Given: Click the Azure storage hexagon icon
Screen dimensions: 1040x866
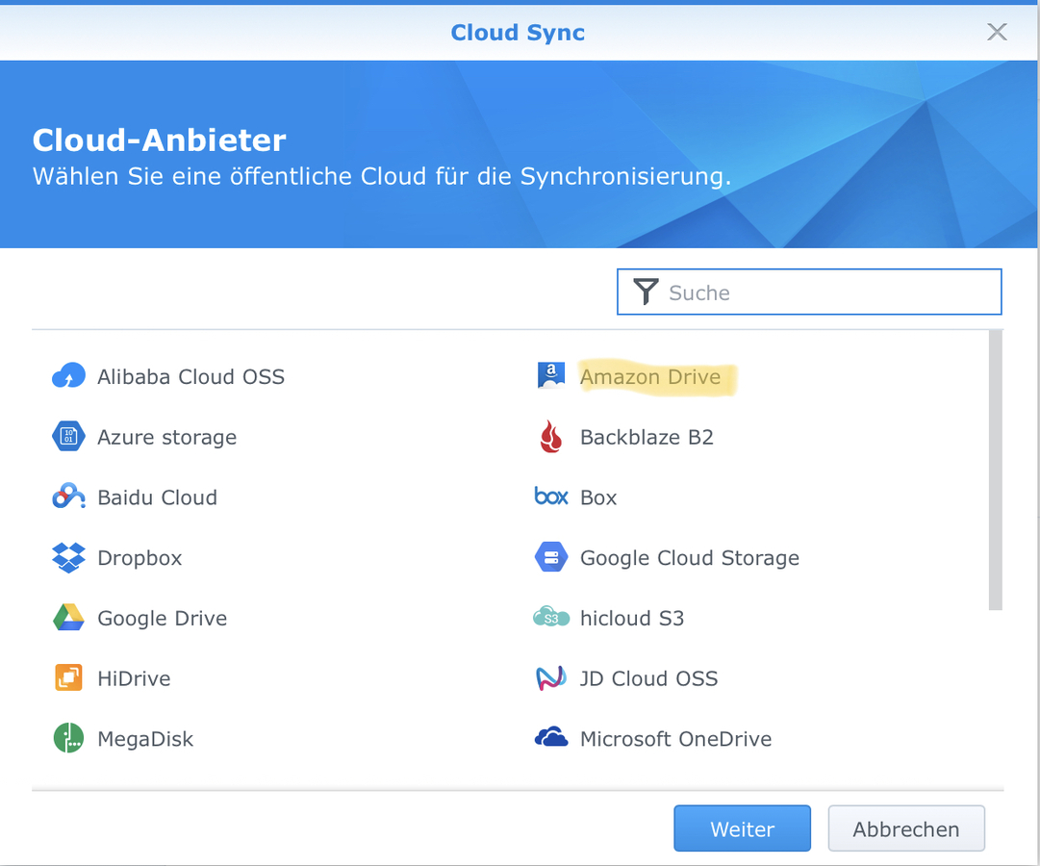Looking at the screenshot, I should click(x=68, y=437).
